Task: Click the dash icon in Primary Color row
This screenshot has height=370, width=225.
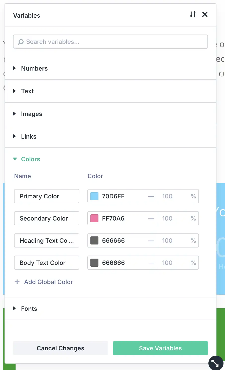Action: (151, 196)
